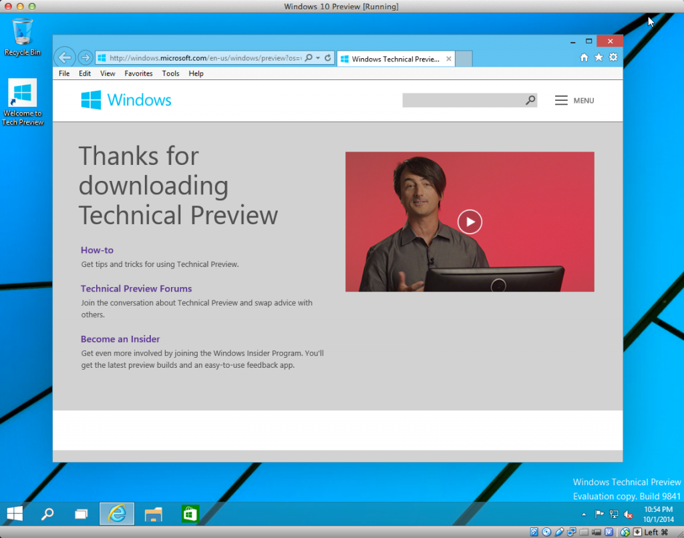This screenshot has width=684, height=538.
Task: Open the File menu in IE
Action: pos(64,73)
